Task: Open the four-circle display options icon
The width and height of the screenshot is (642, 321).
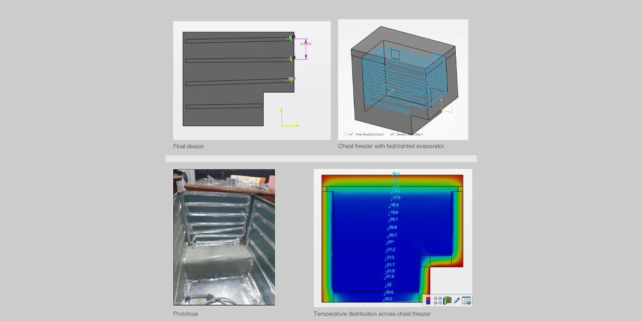Action: point(437,301)
